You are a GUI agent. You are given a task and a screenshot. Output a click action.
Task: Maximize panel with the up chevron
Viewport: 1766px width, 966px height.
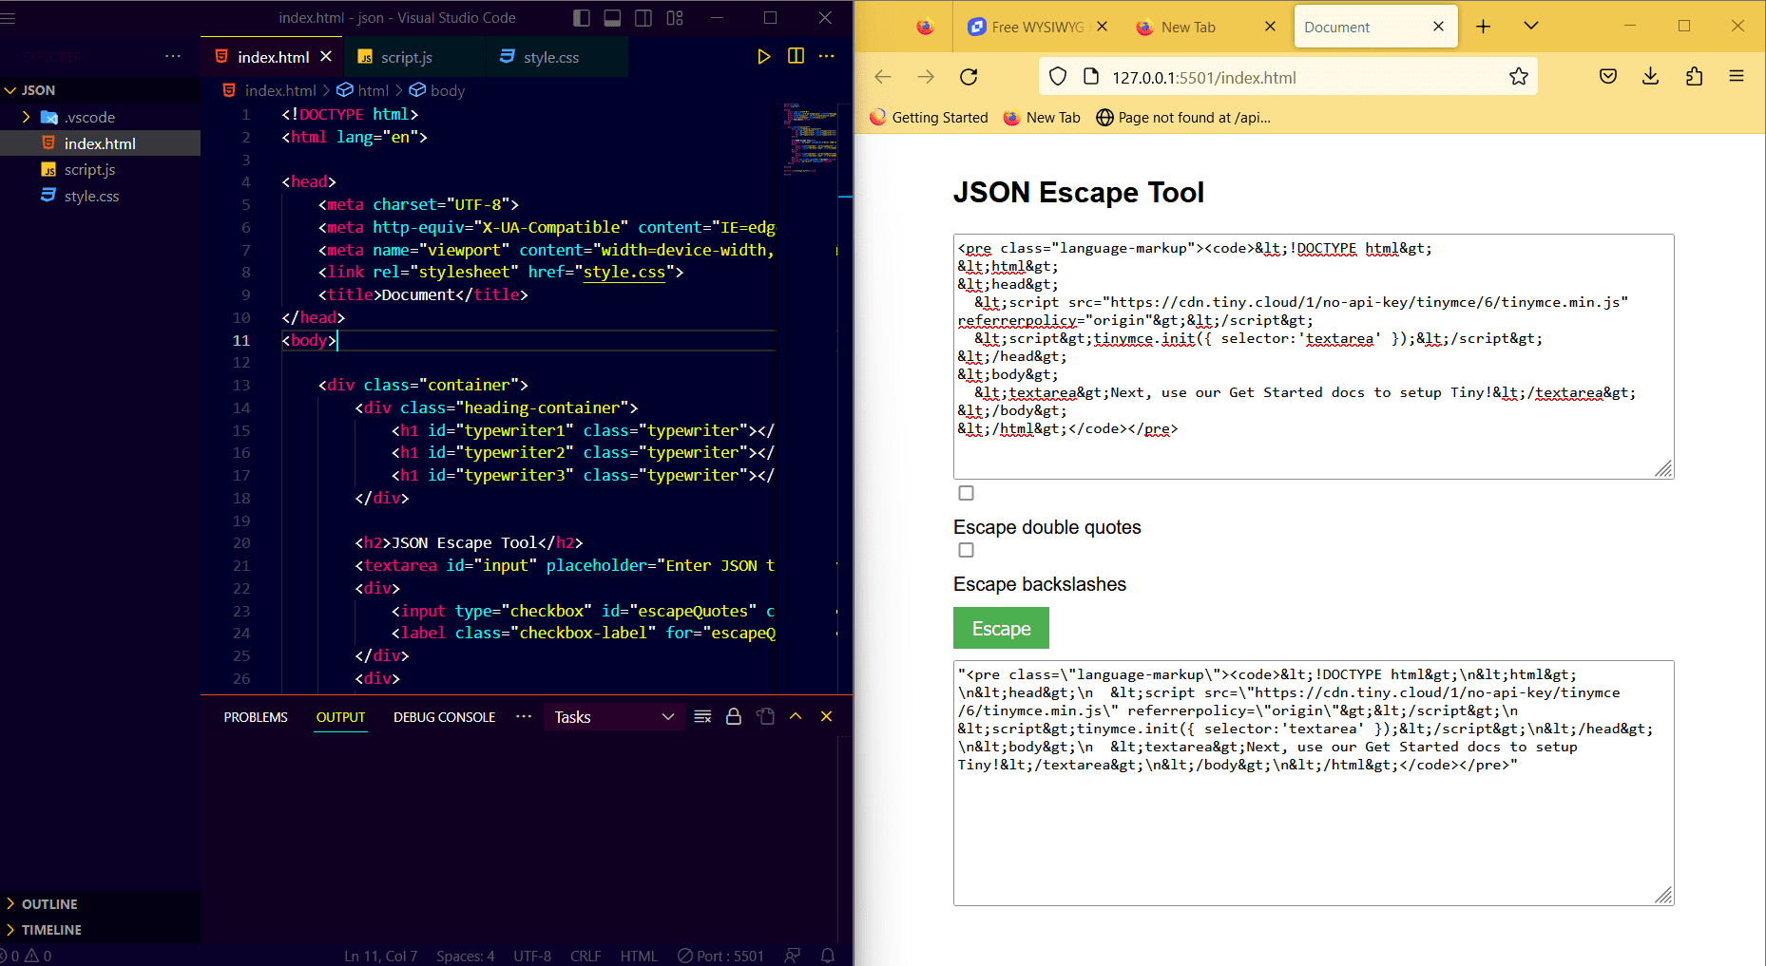point(796,717)
